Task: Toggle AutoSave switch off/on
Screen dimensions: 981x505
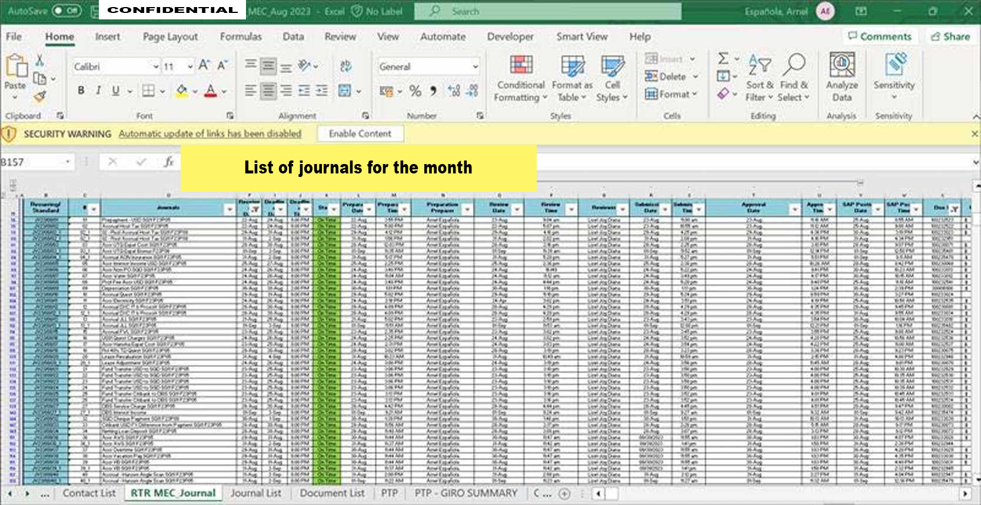Action: (x=66, y=11)
